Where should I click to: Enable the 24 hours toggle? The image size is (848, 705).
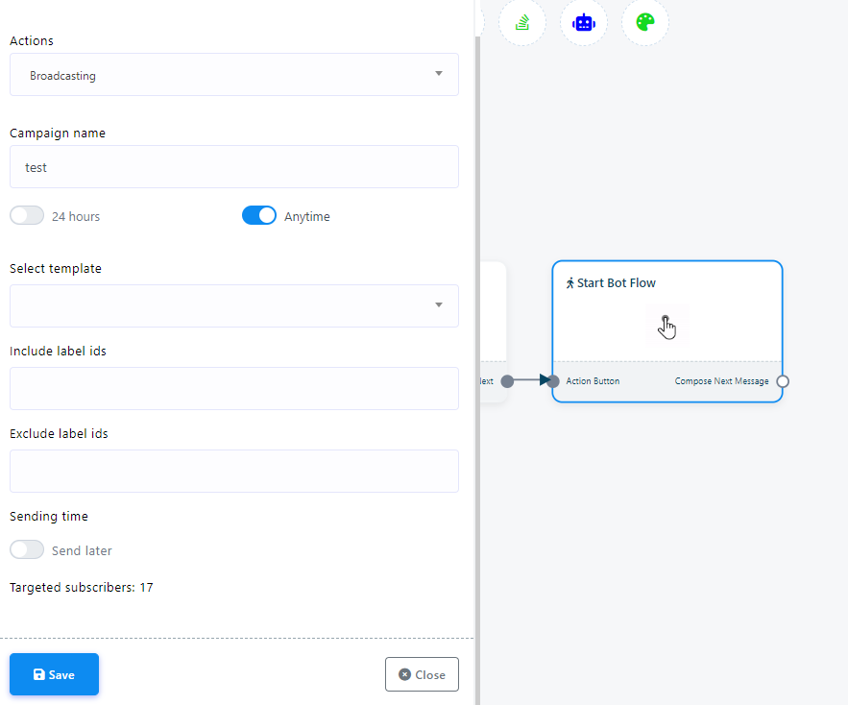(27, 216)
